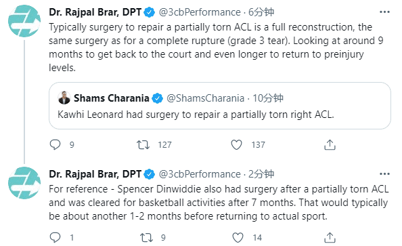This screenshot has width=402, height=246.
Task: Share the first tweet via share icon
Action: pyautogui.click(x=330, y=144)
